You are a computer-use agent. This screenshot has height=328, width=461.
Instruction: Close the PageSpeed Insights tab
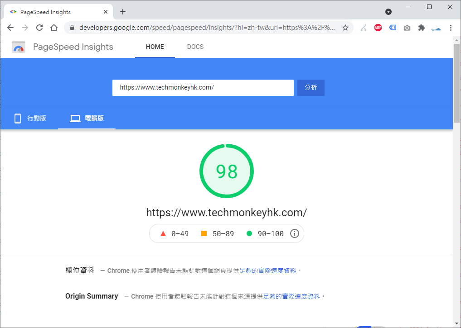106,12
